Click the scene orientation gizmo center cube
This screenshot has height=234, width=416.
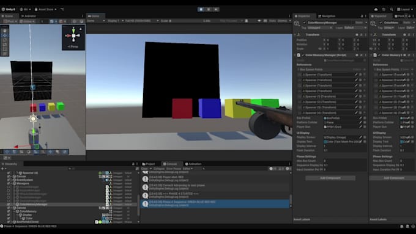(73, 36)
